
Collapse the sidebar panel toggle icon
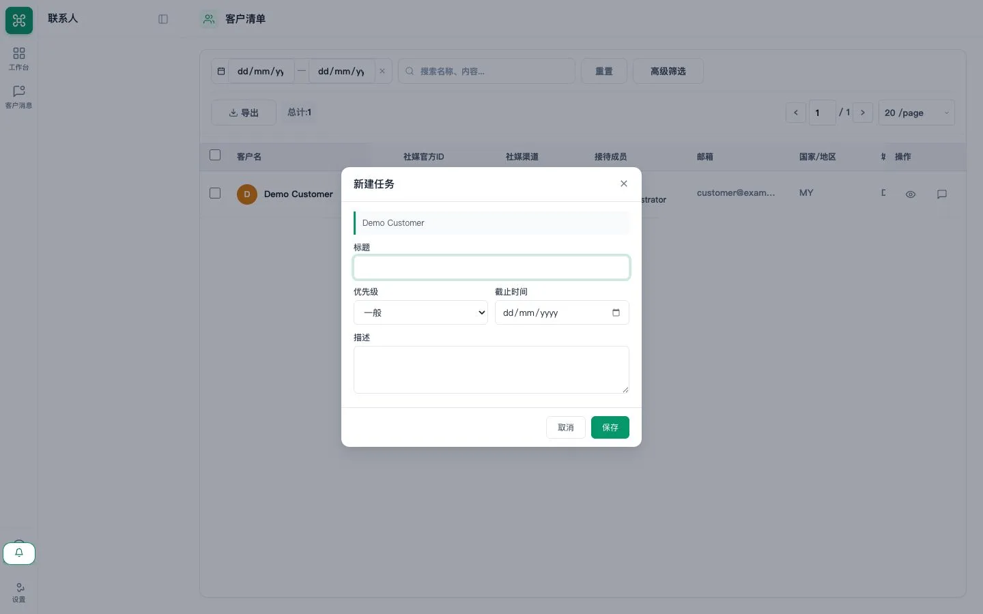coord(163,19)
